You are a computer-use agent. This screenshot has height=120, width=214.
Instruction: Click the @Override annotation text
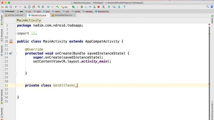pyautogui.click(x=34, y=49)
